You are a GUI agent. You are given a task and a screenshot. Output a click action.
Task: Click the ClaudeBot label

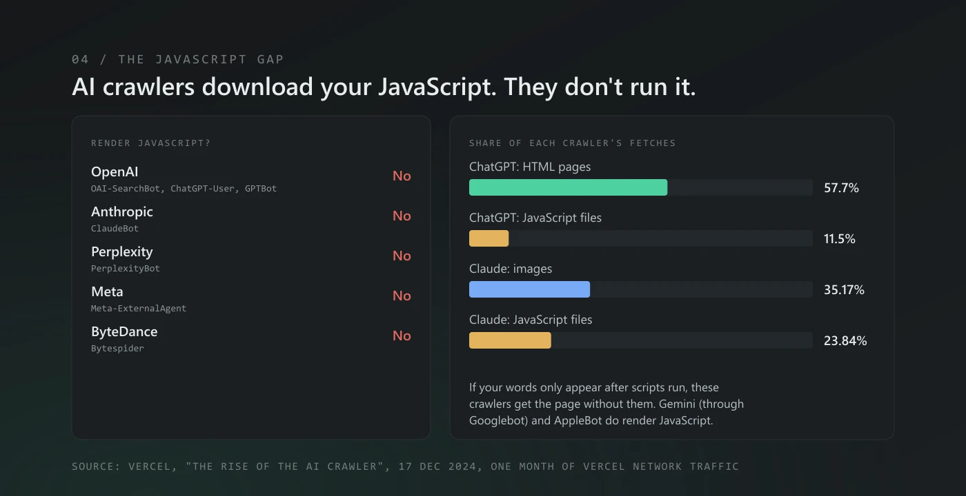point(115,229)
